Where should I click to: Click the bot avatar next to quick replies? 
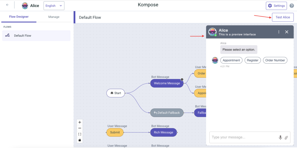(x=215, y=60)
